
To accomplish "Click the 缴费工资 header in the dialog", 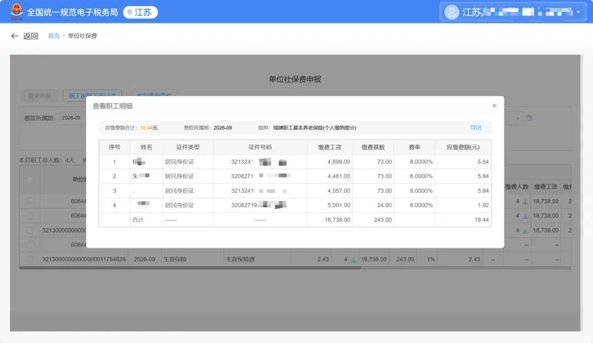I will [x=329, y=147].
